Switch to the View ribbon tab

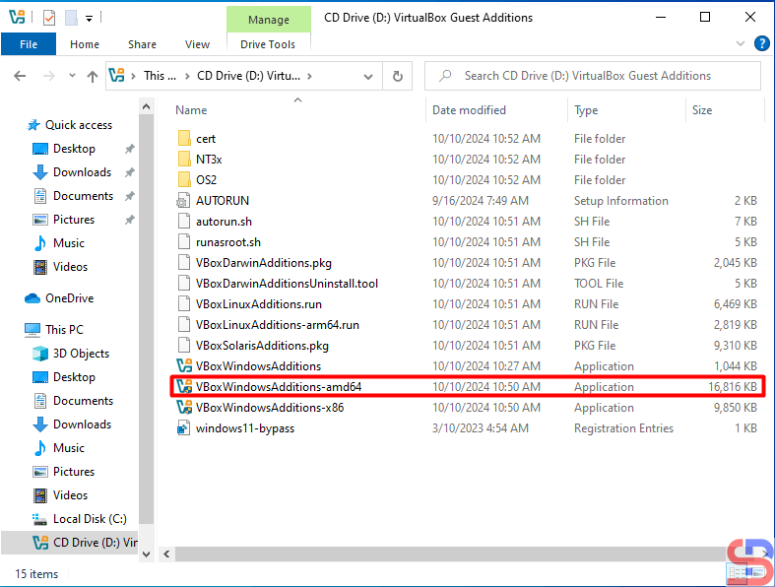tap(197, 44)
